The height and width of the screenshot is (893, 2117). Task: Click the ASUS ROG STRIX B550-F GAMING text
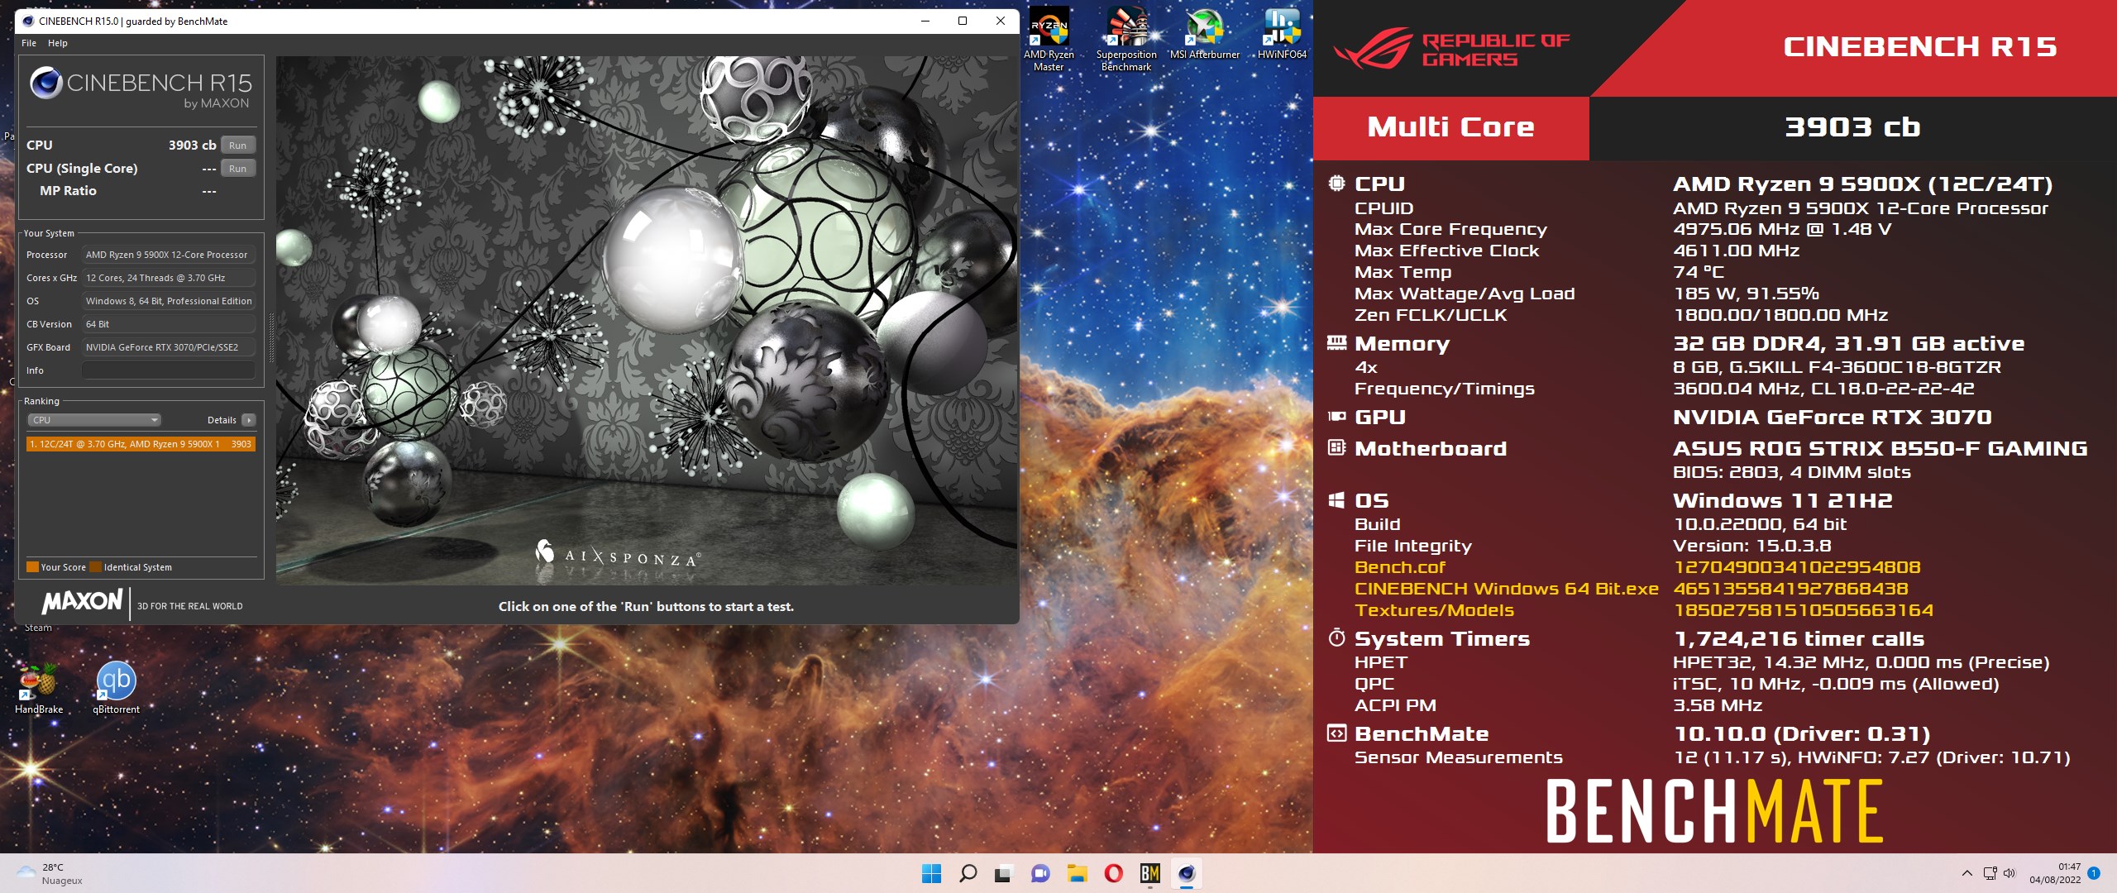1880,448
